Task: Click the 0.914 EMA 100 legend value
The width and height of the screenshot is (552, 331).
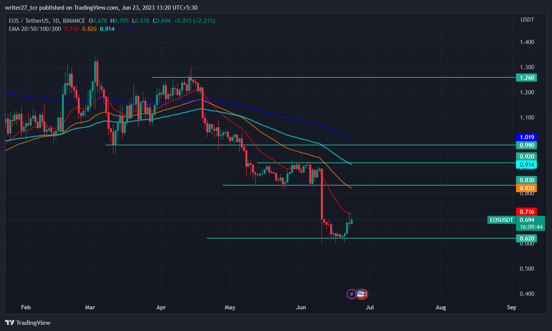Action: pos(107,29)
